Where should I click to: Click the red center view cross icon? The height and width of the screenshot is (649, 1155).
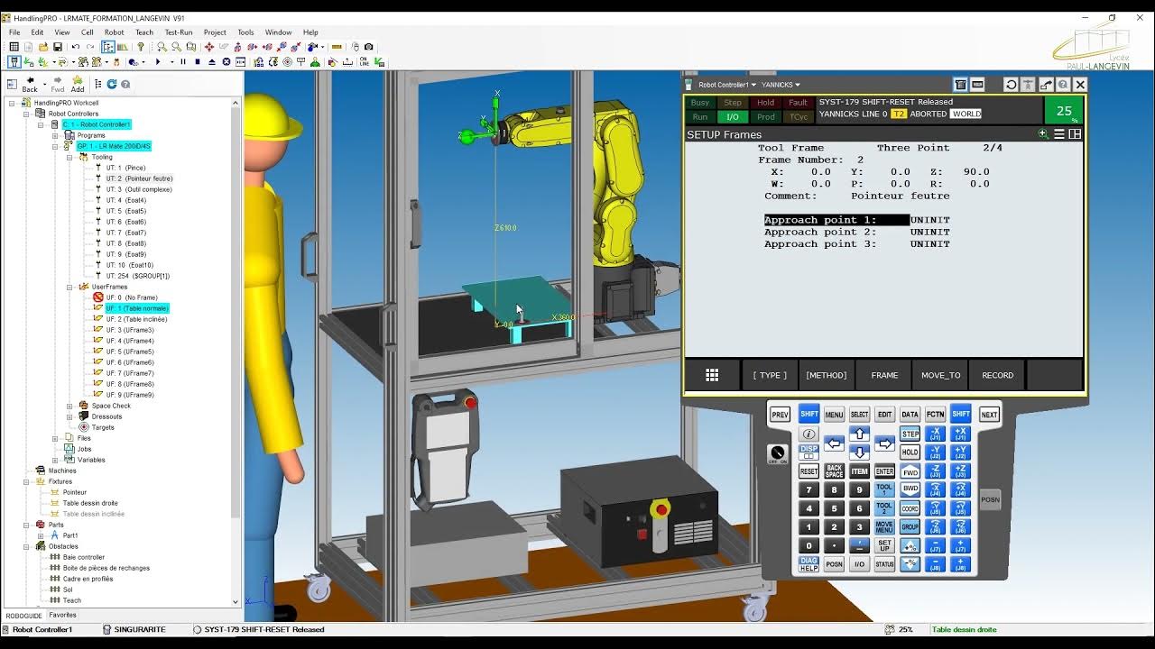(209, 47)
